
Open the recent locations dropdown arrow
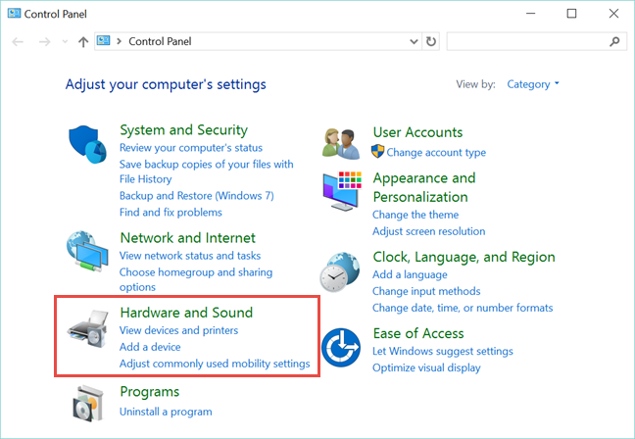(x=65, y=42)
